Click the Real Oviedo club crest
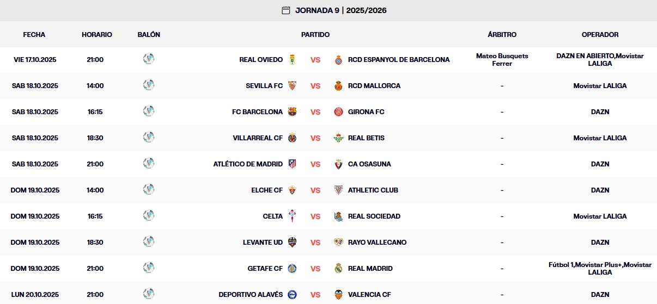 pyautogui.click(x=293, y=59)
